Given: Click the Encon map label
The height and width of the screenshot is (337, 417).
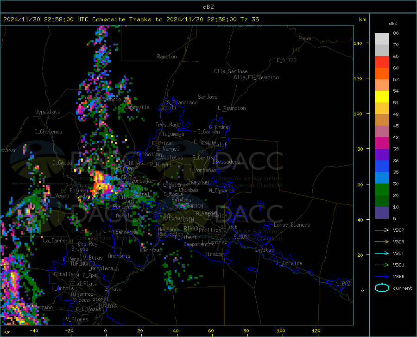Looking at the screenshot, I should 305,38.
